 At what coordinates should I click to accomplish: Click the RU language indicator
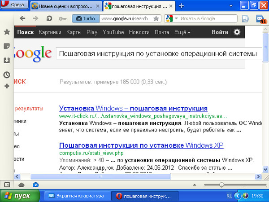click(229, 196)
